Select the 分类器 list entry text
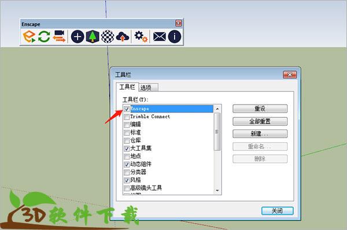 138,172
